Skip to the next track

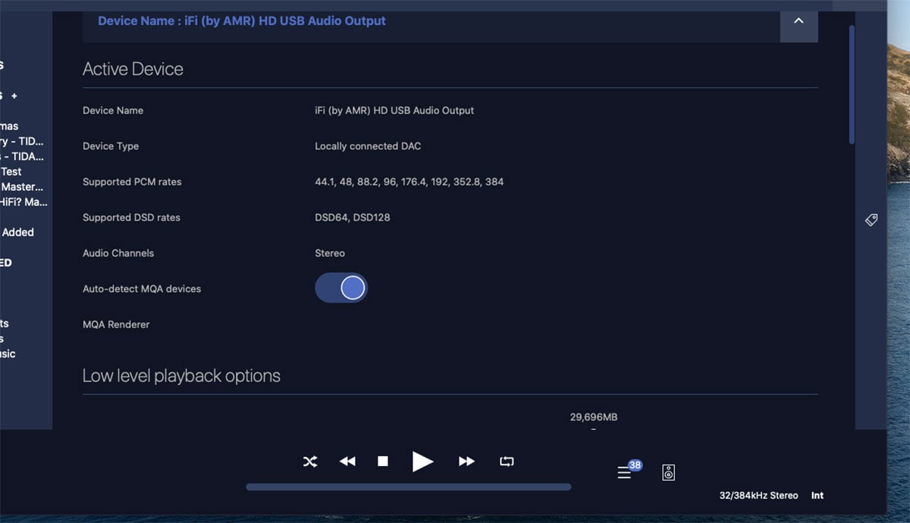click(x=466, y=461)
